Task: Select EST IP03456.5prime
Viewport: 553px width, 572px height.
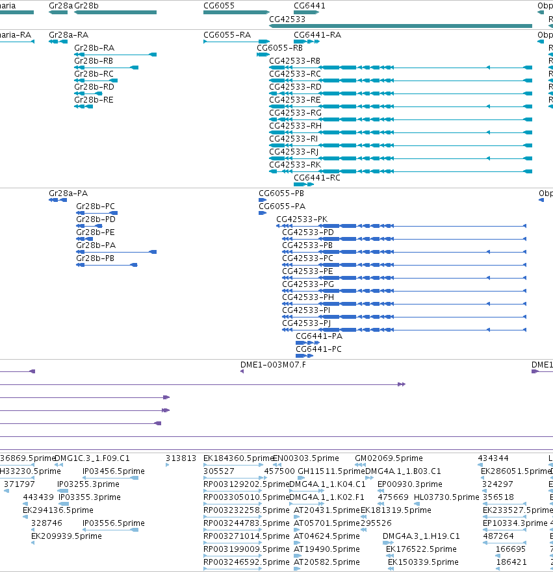Action: (x=110, y=478)
